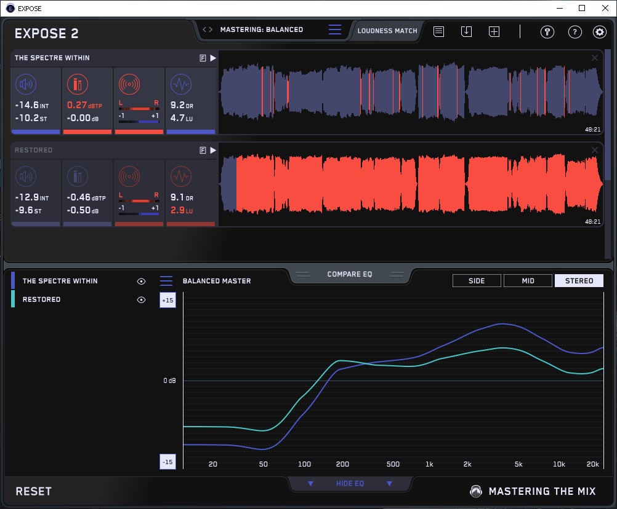Open the help question mark icon
Image resolution: width=617 pixels, height=509 pixels.
pos(575,32)
